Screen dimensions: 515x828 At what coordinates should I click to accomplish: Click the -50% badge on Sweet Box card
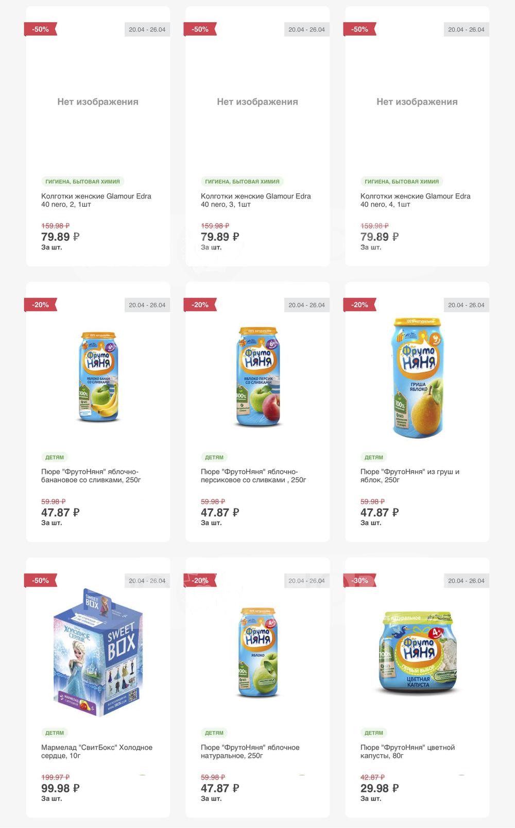pos(40,581)
